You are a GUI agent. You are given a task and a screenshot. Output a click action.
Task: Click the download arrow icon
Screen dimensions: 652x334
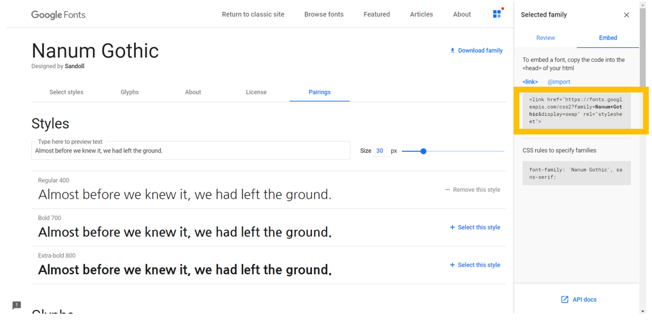452,50
